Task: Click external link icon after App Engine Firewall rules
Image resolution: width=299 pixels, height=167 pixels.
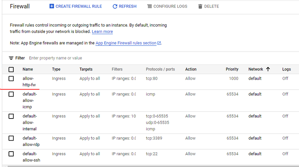Action: [x=159, y=43]
